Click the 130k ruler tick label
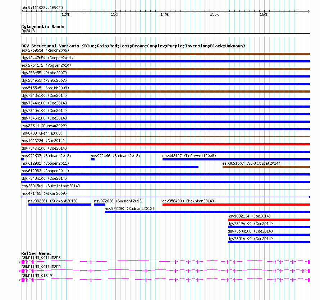320x300 pixels. pyautogui.click(x=115, y=14)
